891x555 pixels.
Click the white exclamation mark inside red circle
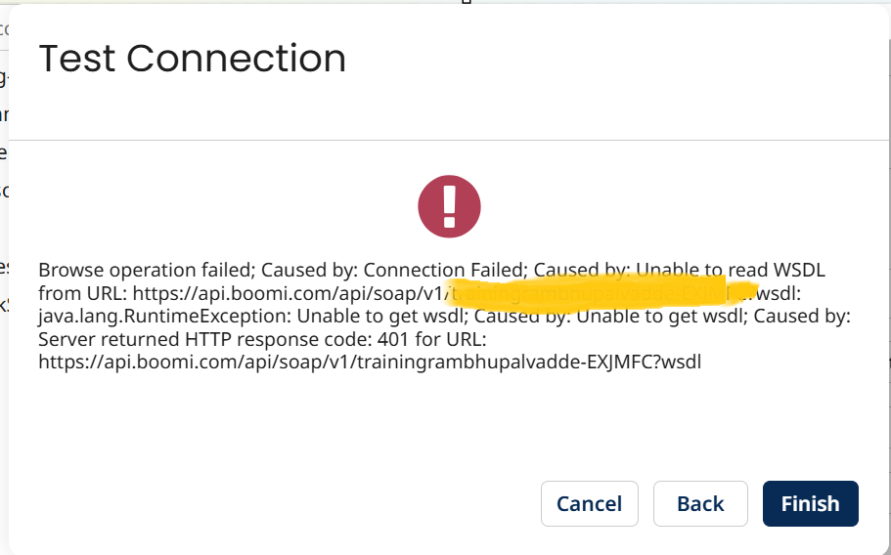tap(450, 206)
